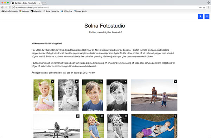Image resolution: width=211 pixels, height=138 pixels.
Task: Click the tagline 'En liten, men riktigt bra fotostudio!'
Action: coord(105,32)
